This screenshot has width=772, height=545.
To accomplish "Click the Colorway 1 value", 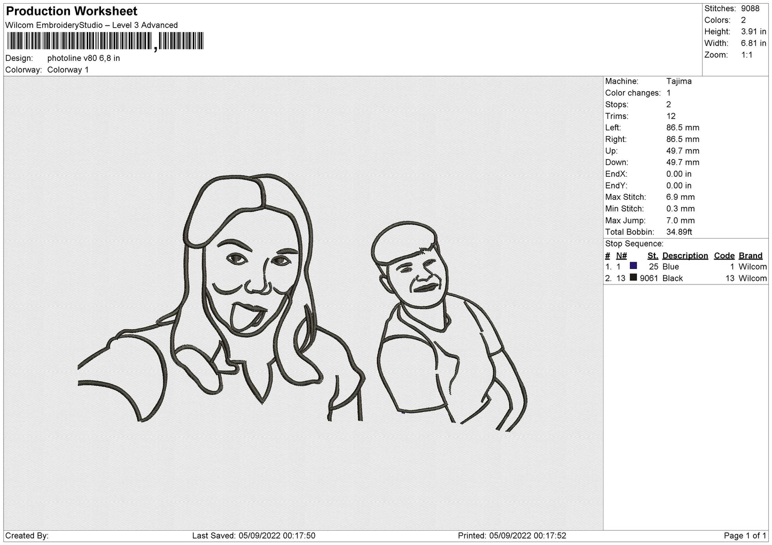I will tap(68, 70).
